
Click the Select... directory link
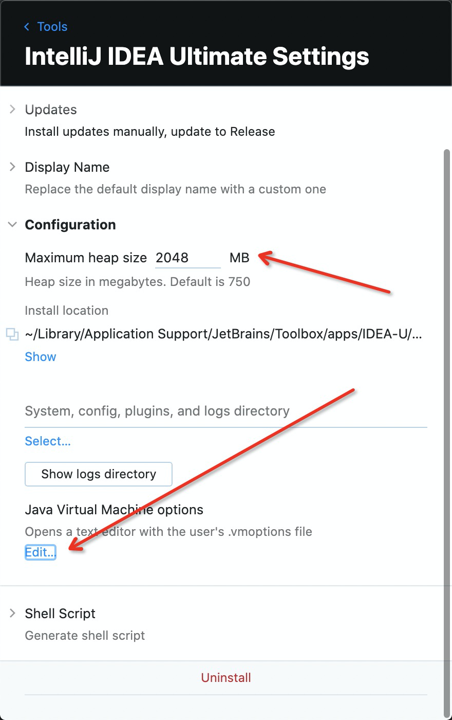(x=48, y=441)
